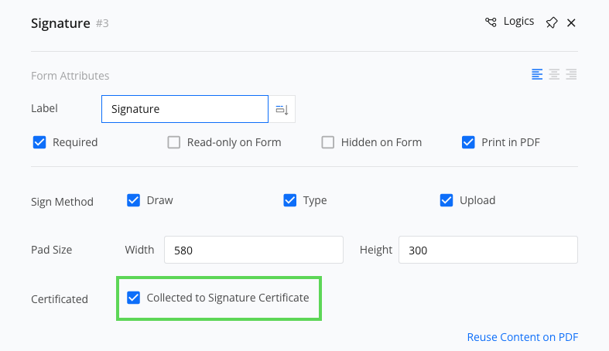
Task: Toggle Print in PDF checkbox
Action: pos(468,142)
